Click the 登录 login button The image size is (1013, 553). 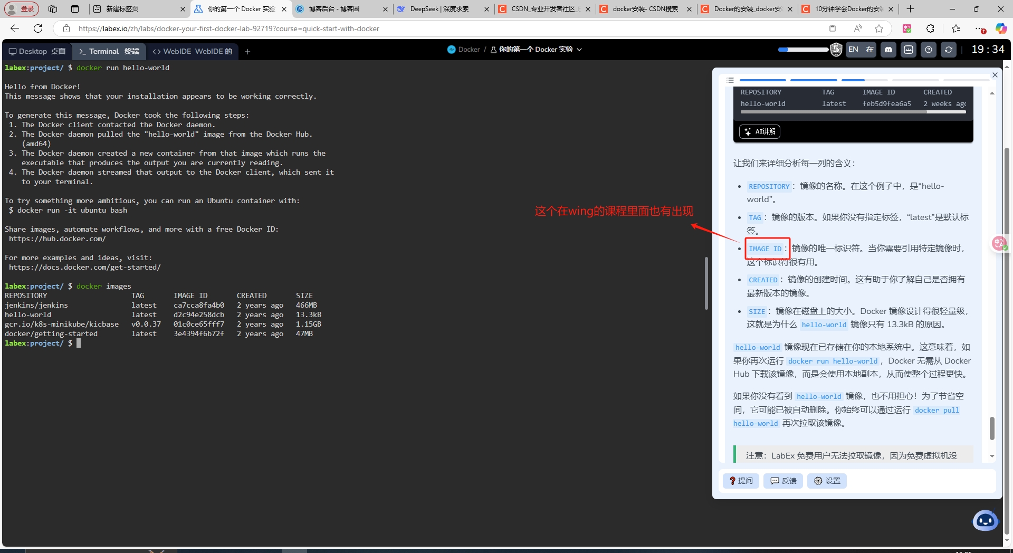(x=22, y=9)
